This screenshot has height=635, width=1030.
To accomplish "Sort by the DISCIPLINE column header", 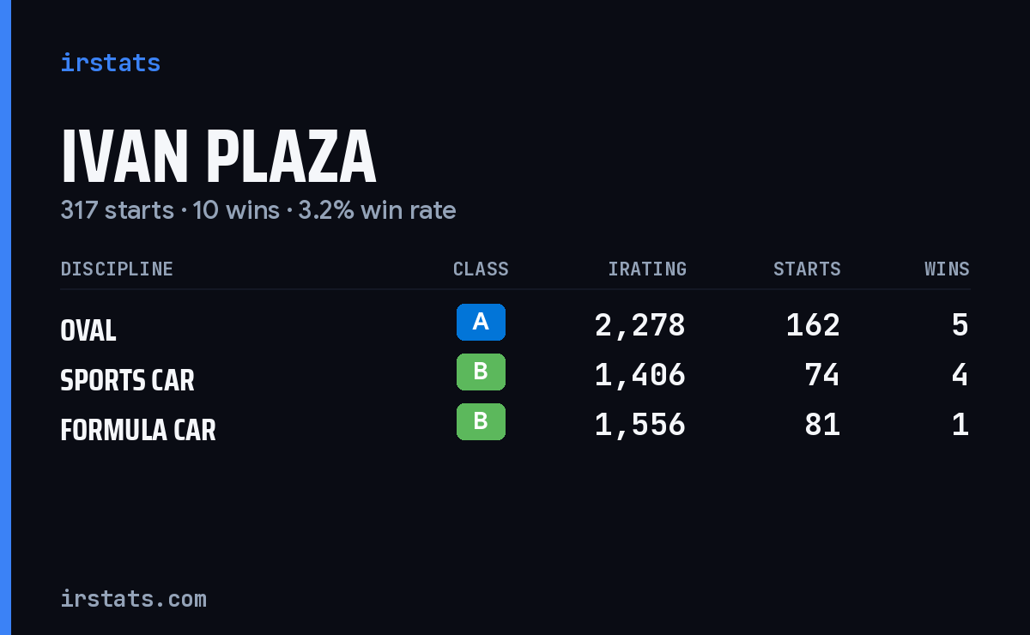I will [x=117, y=269].
